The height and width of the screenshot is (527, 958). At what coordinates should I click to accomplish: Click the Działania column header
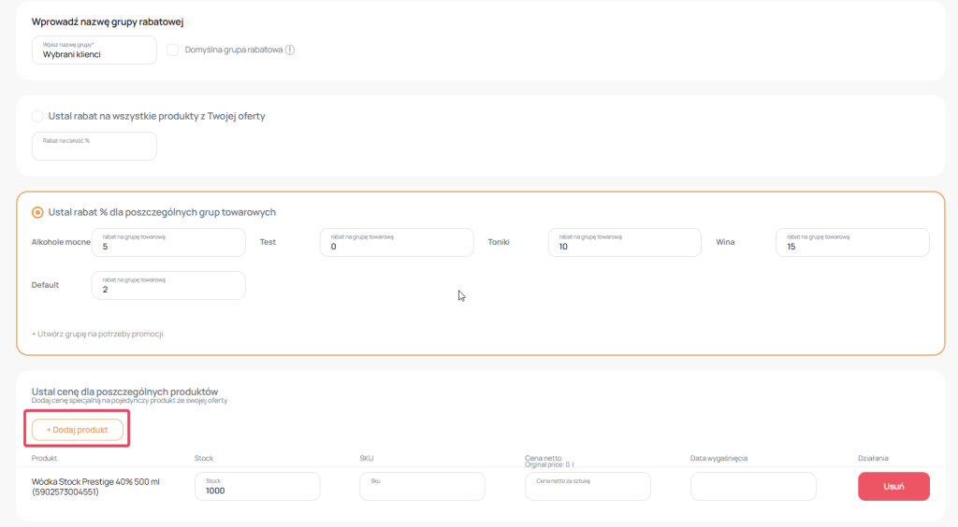click(x=872, y=458)
